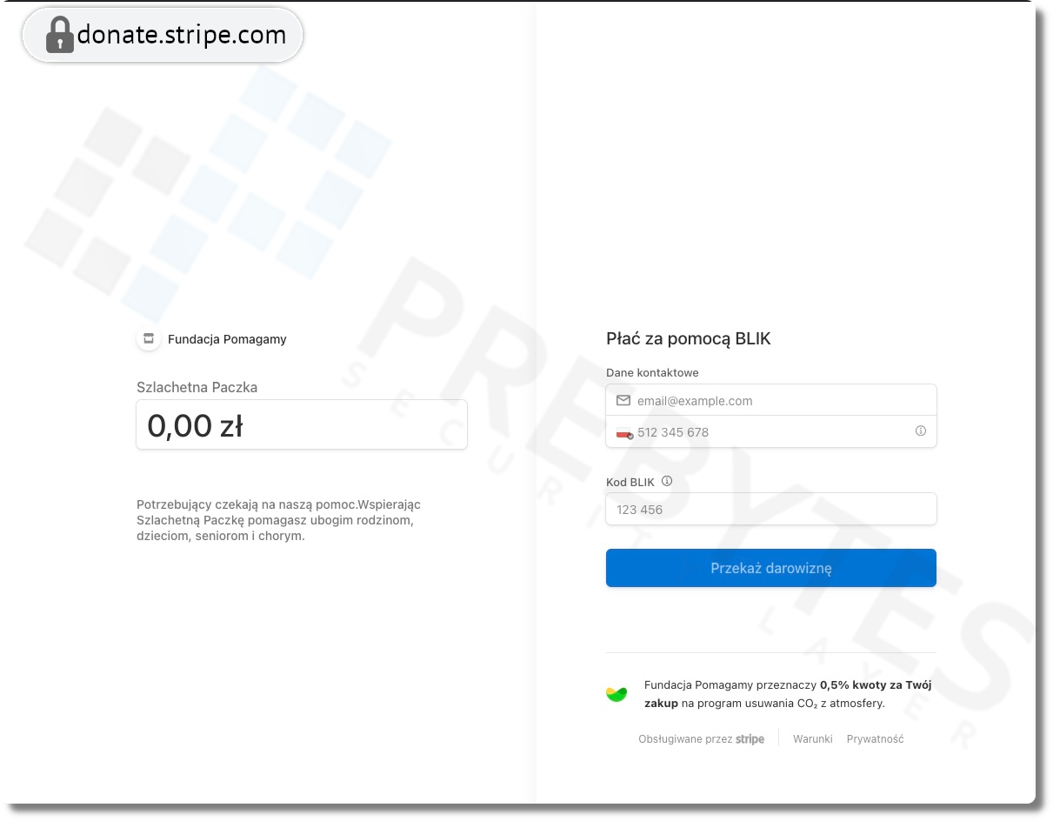Click the Kod BLIK label text
Viewport: 1053px width, 821px height.
click(630, 482)
